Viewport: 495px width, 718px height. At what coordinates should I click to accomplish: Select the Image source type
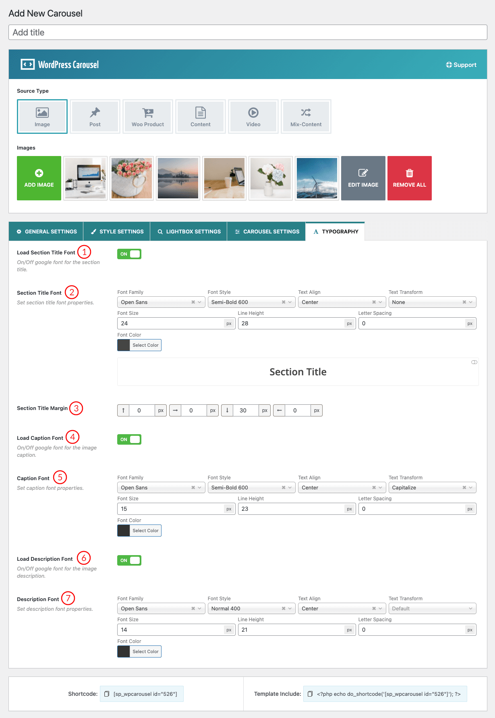(x=42, y=117)
